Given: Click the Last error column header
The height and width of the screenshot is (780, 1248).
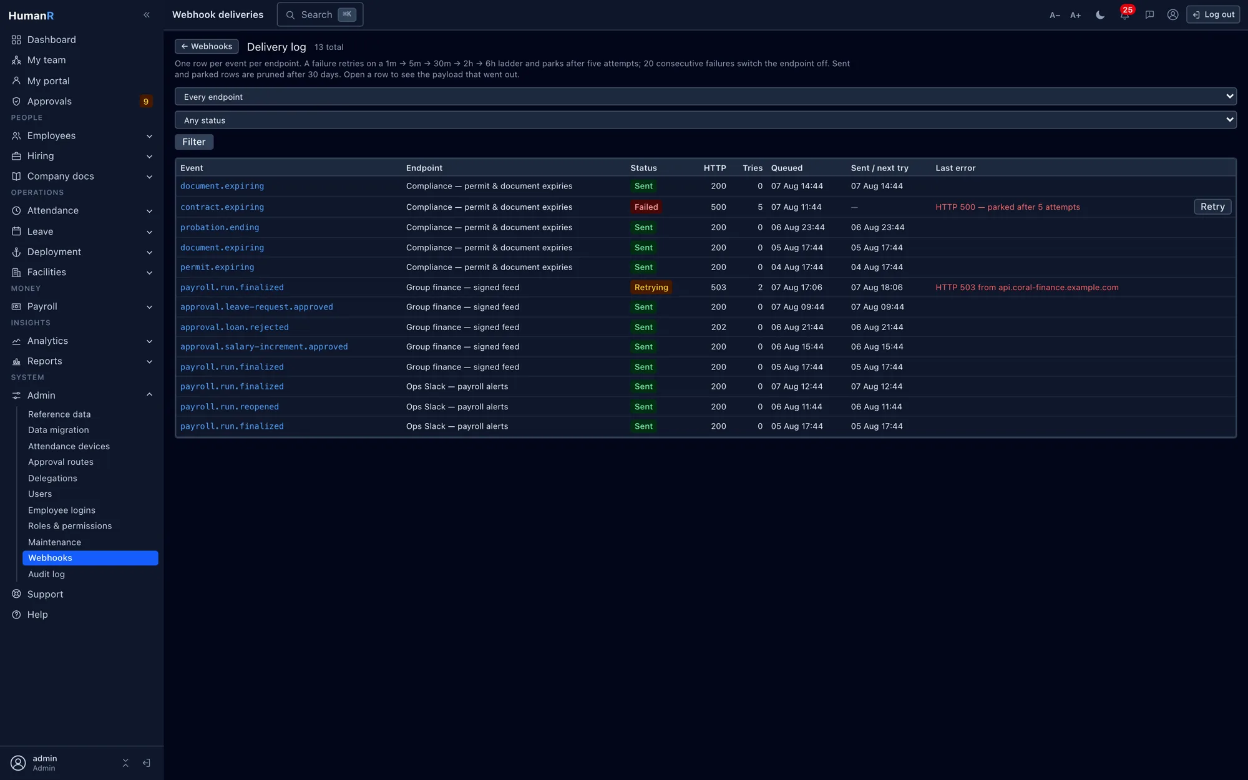Looking at the screenshot, I should pos(955,168).
